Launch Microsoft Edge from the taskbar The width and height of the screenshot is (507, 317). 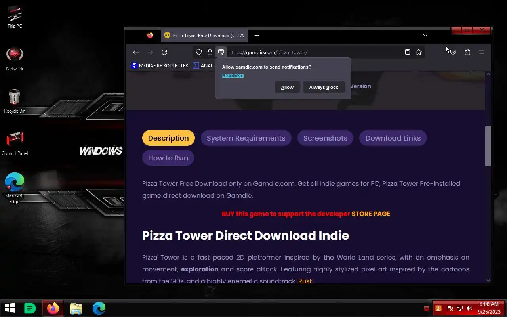point(99,308)
